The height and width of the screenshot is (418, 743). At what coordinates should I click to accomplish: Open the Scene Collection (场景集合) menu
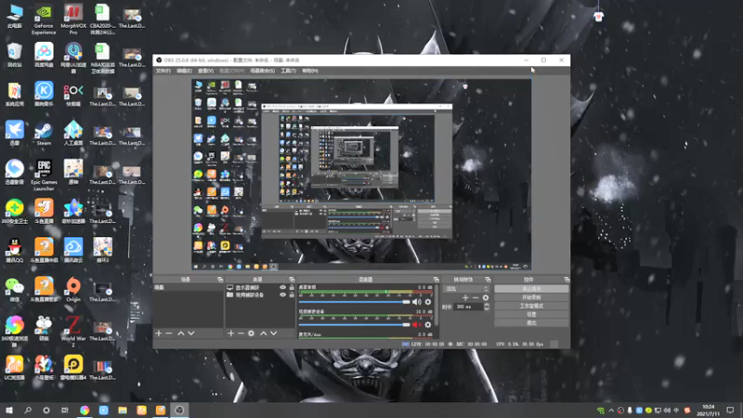click(x=263, y=72)
